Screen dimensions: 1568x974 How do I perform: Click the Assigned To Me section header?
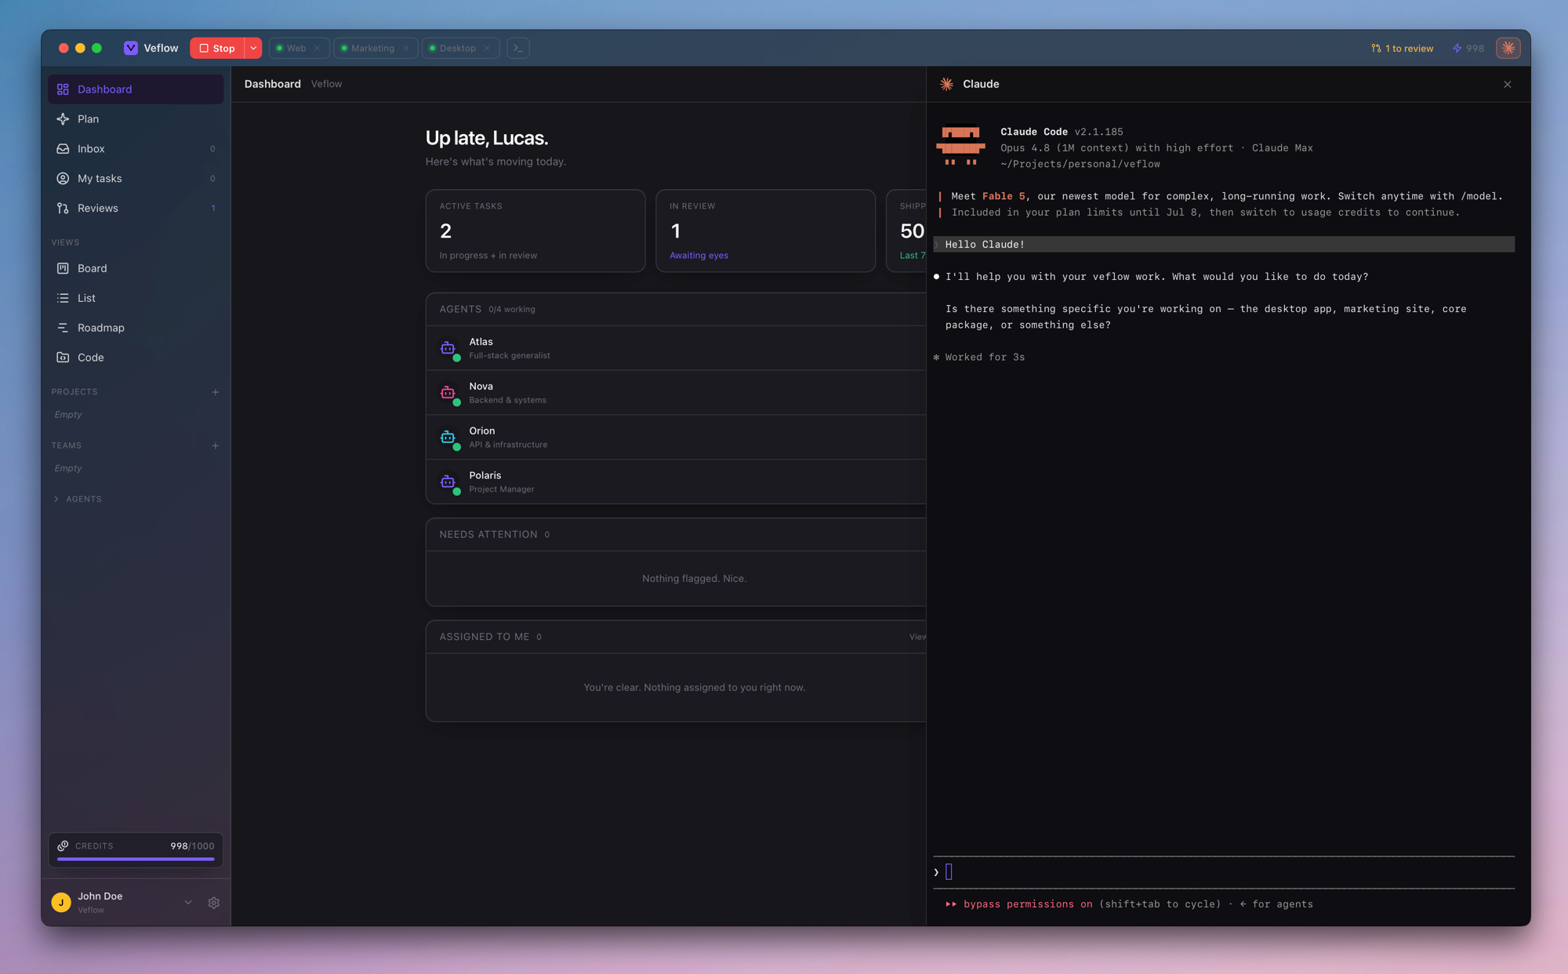pyautogui.click(x=676, y=637)
